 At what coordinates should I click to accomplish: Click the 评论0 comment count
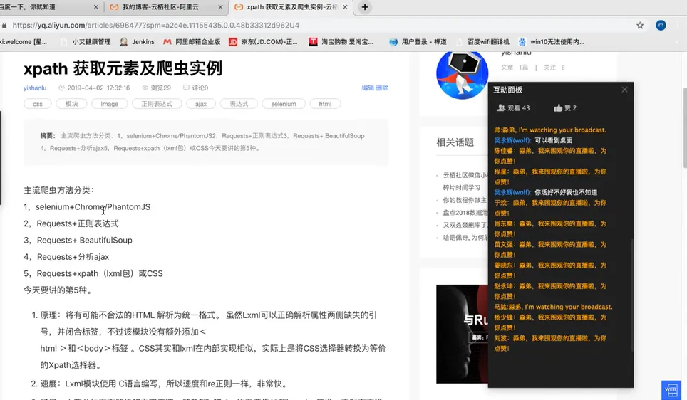click(x=195, y=88)
